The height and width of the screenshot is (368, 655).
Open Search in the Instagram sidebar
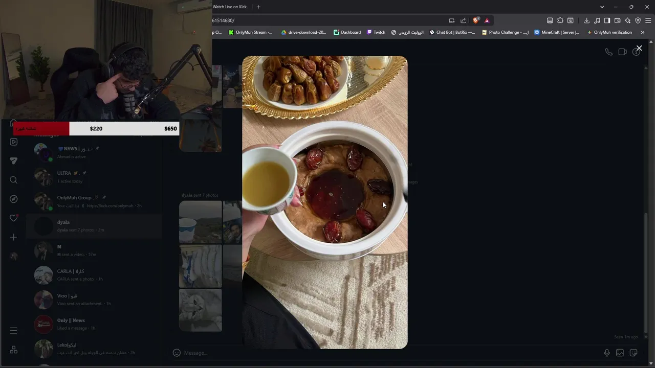click(14, 180)
